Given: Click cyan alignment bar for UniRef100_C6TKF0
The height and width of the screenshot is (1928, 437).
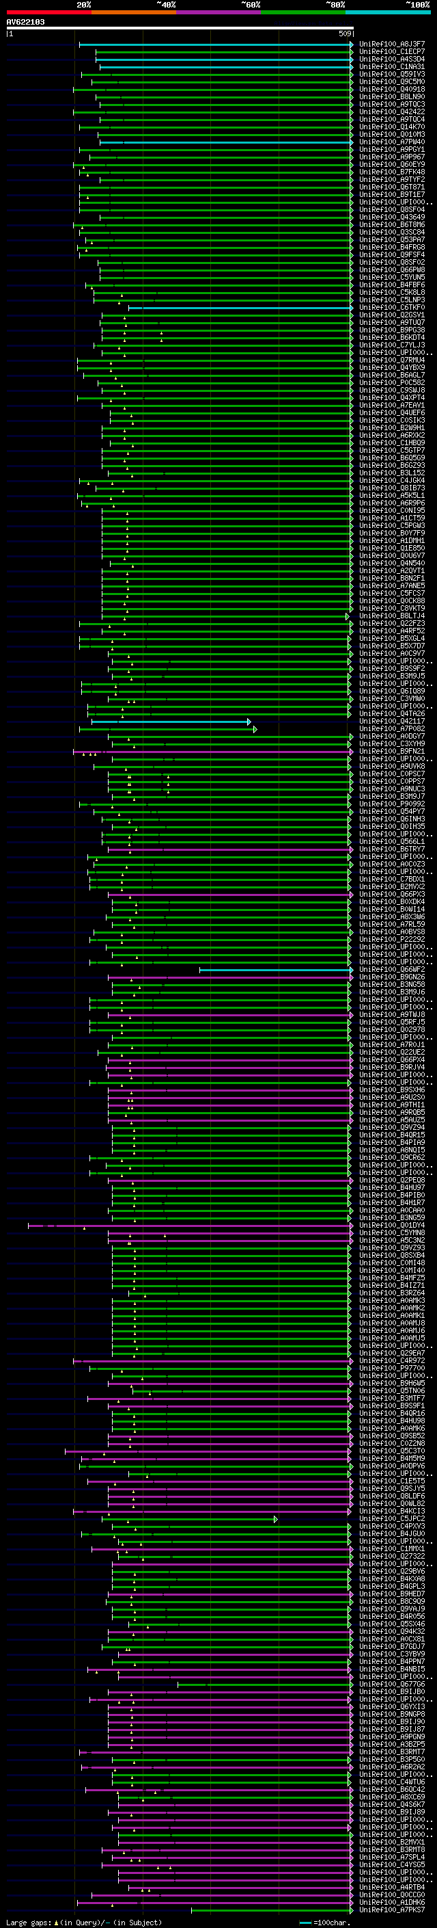Looking at the screenshot, I should (240, 308).
